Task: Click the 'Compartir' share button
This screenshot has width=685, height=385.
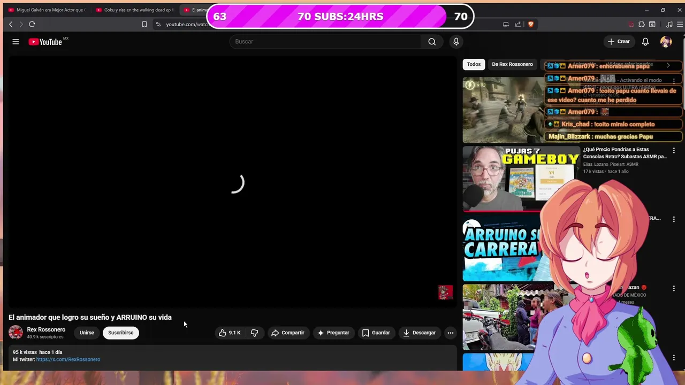Action: [288, 333]
